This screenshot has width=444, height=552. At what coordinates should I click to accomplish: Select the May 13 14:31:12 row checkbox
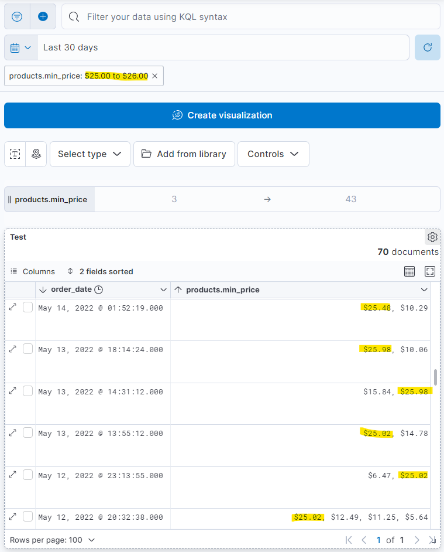27,391
